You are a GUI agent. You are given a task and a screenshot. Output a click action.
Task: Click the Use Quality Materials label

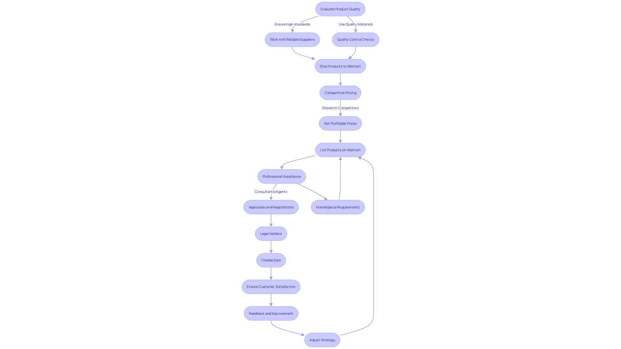coord(355,24)
